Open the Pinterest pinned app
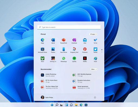 pyautogui.click(x=85, y=50)
